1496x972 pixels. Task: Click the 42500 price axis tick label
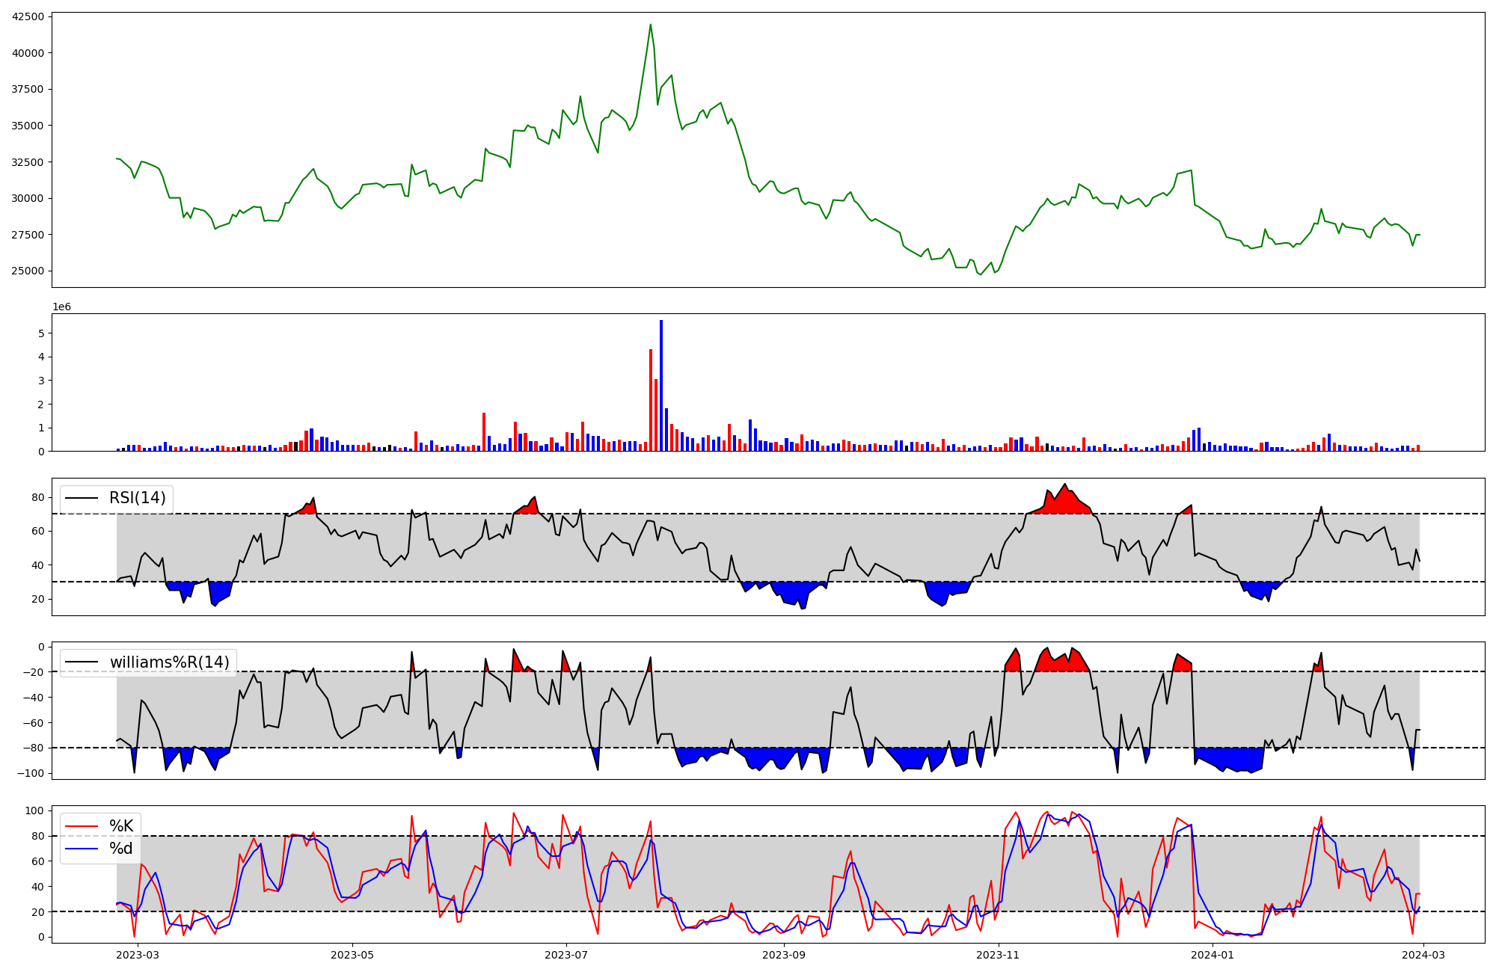[28, 16]
